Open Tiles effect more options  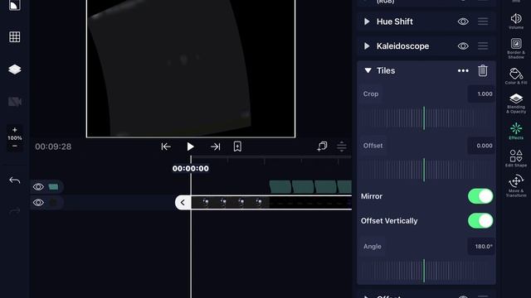pyautogui.click(x=463, y=70)
